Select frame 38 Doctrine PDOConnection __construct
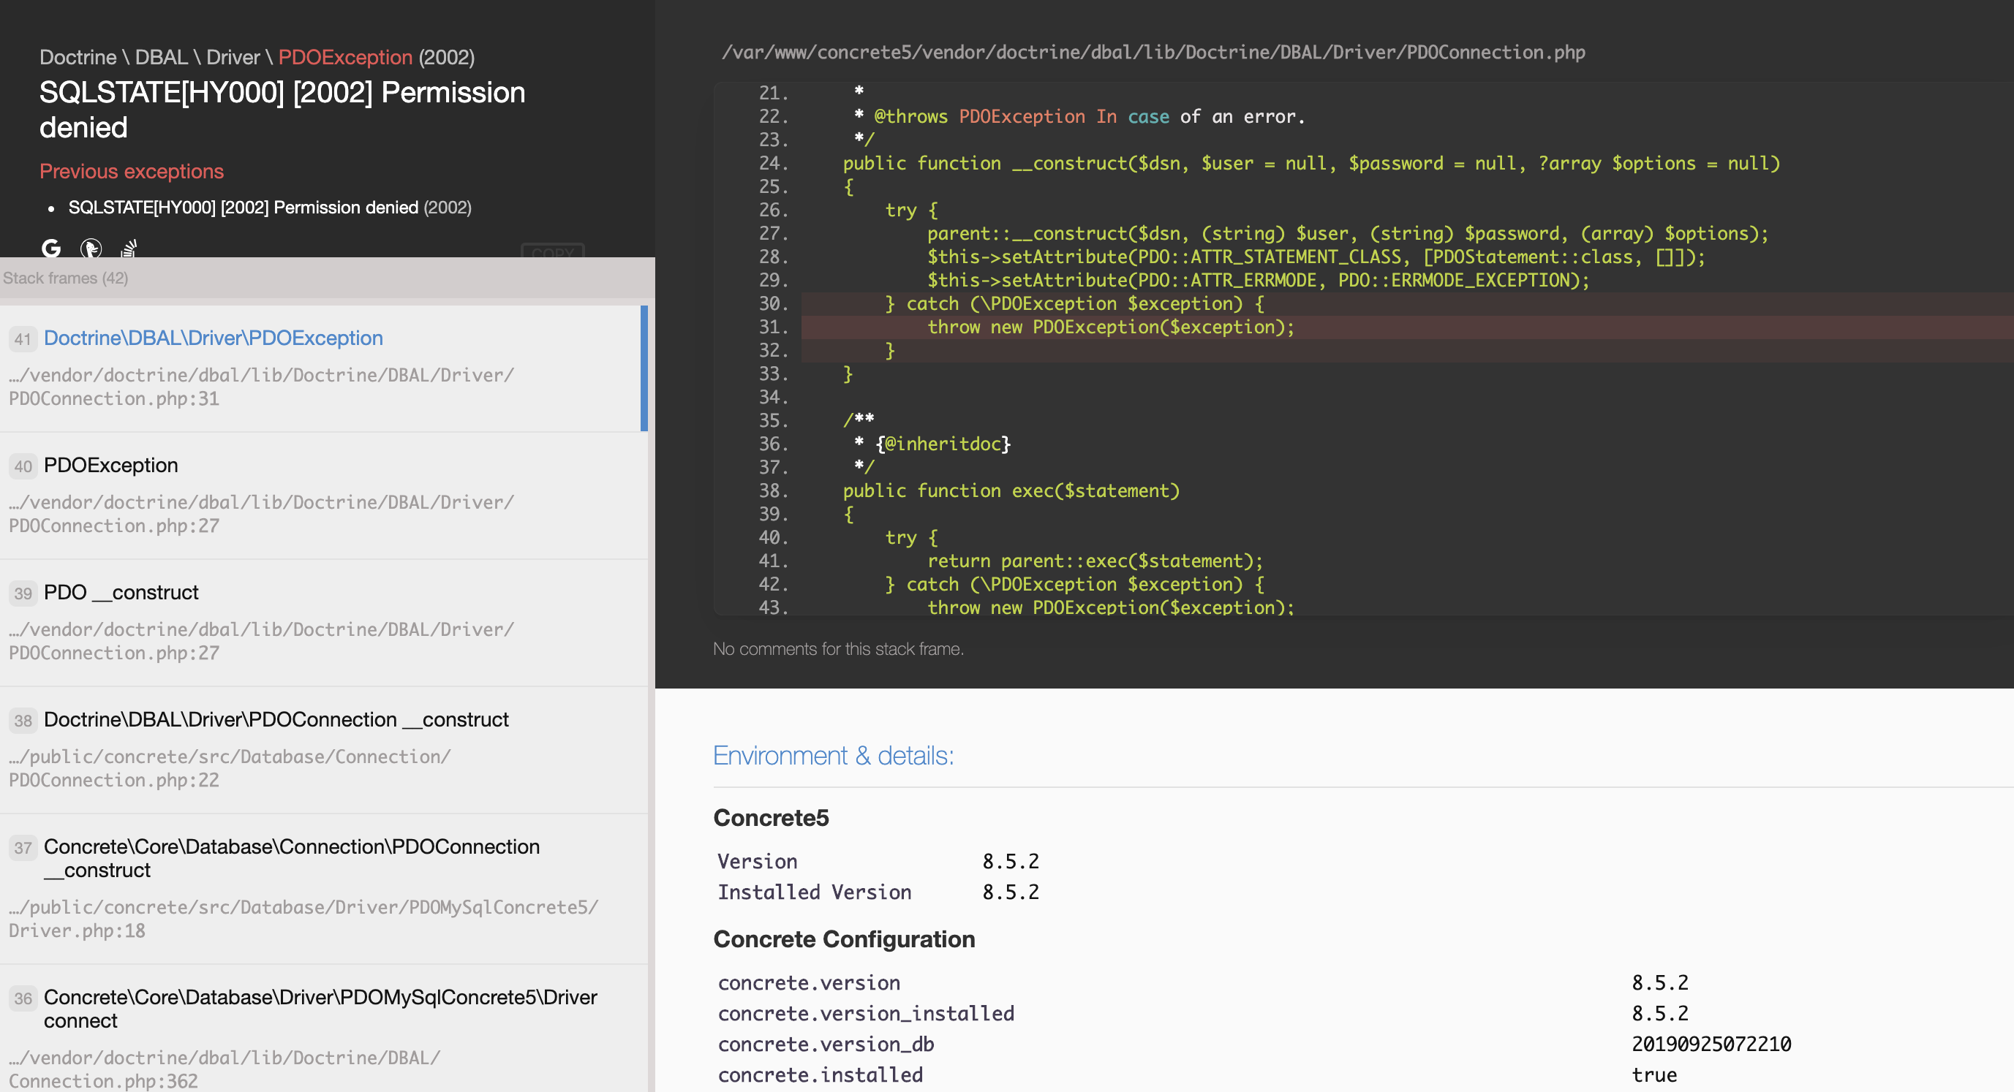 (x=324, y=751)
